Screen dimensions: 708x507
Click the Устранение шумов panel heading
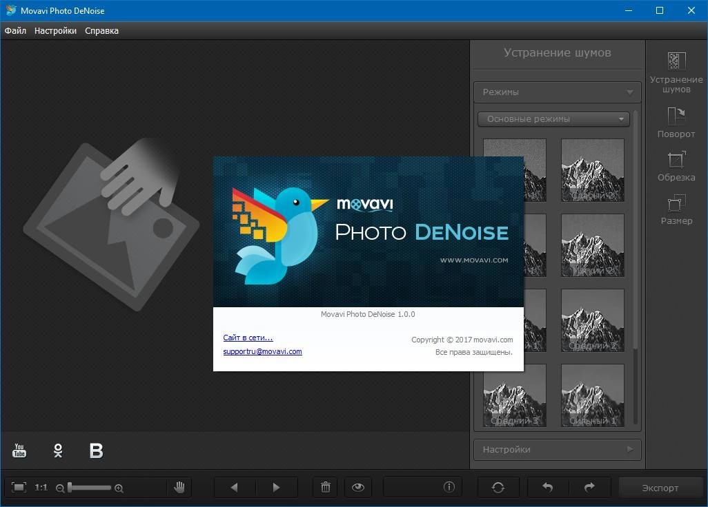[557, 53]
